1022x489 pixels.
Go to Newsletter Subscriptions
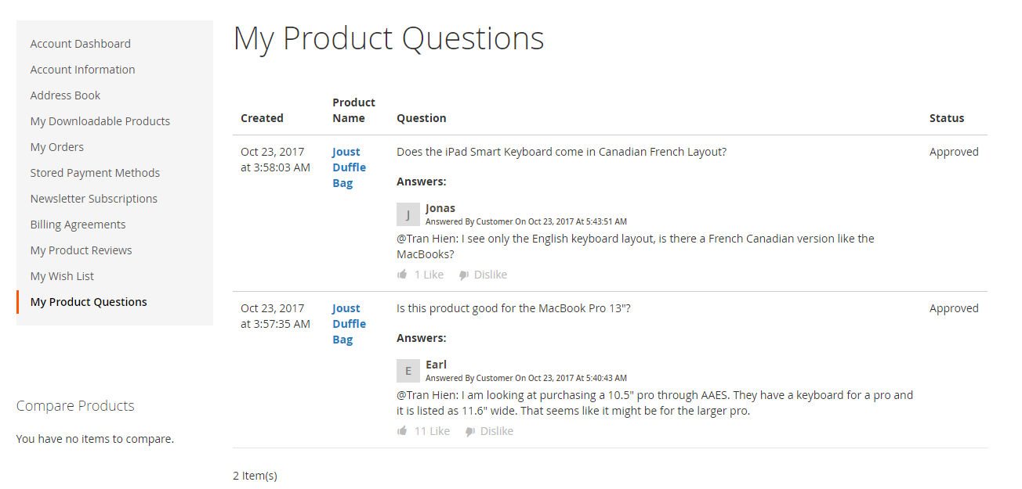coord(94,199)
